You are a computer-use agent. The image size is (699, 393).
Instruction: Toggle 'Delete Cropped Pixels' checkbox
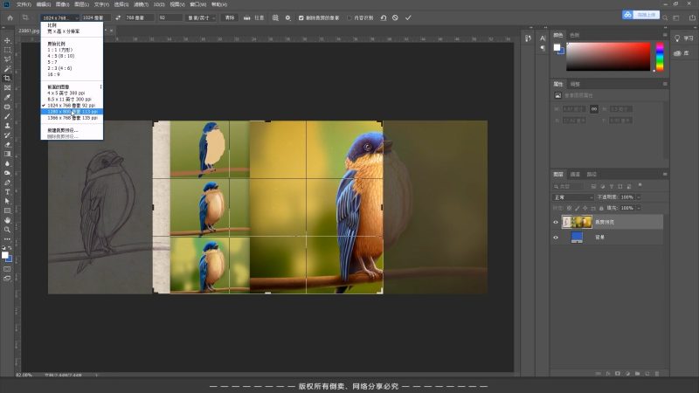(301, 17)
